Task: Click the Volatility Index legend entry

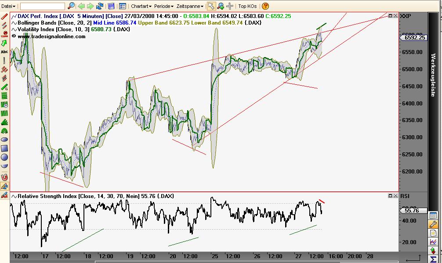Action: 71,29
